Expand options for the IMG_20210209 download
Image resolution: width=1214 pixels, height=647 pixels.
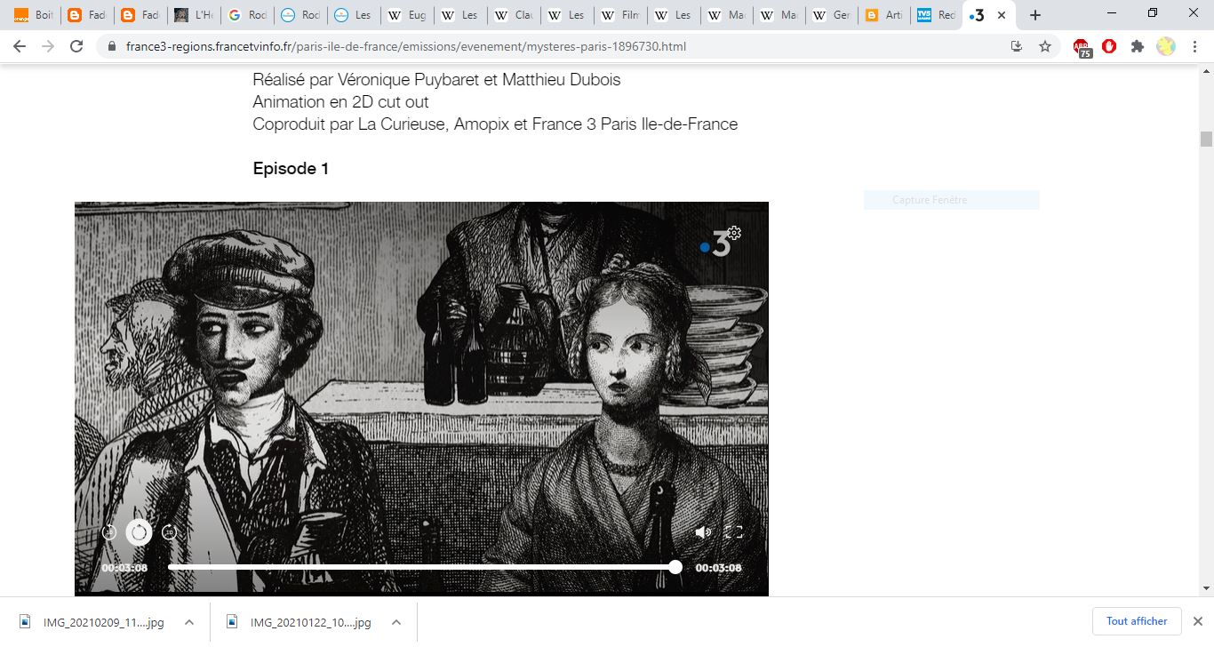click(x=188, y=622)
